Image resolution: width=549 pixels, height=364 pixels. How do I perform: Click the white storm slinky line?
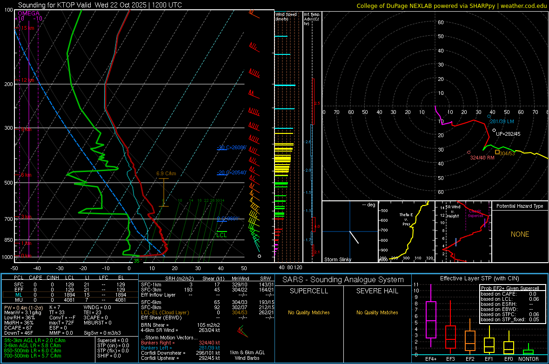355,237
